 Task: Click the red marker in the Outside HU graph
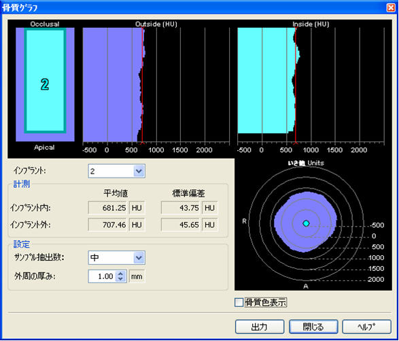tap(142, 85)
